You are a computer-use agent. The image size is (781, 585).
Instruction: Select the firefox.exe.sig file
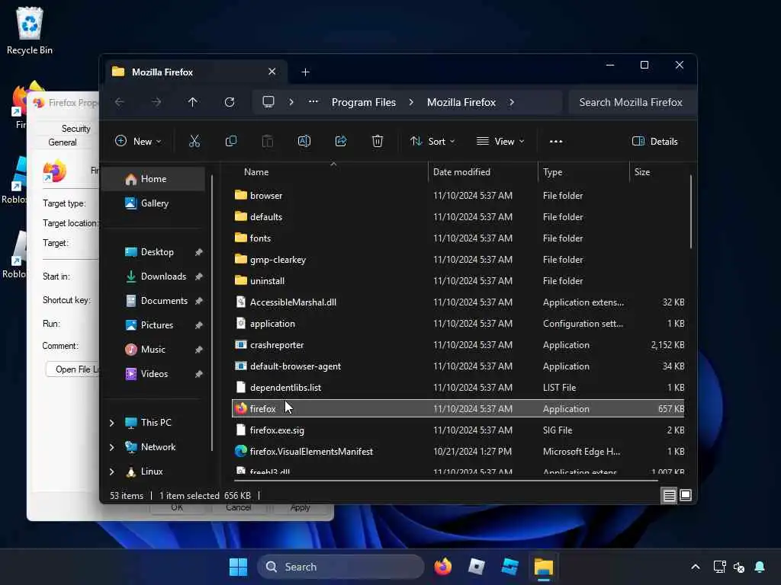click(458, 430)
